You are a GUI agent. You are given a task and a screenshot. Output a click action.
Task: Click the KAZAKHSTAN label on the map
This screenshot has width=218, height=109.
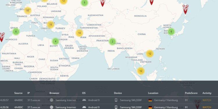pos(96,15)
